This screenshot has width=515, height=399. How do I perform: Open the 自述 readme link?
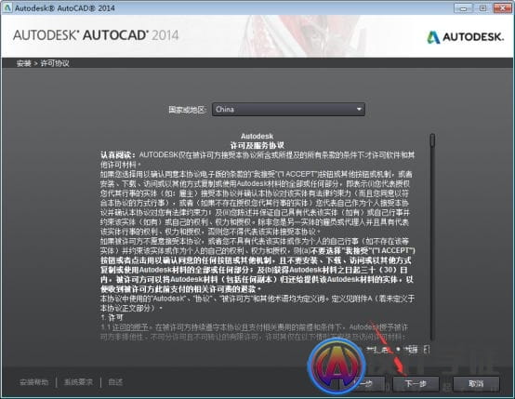tap(115, 382)
